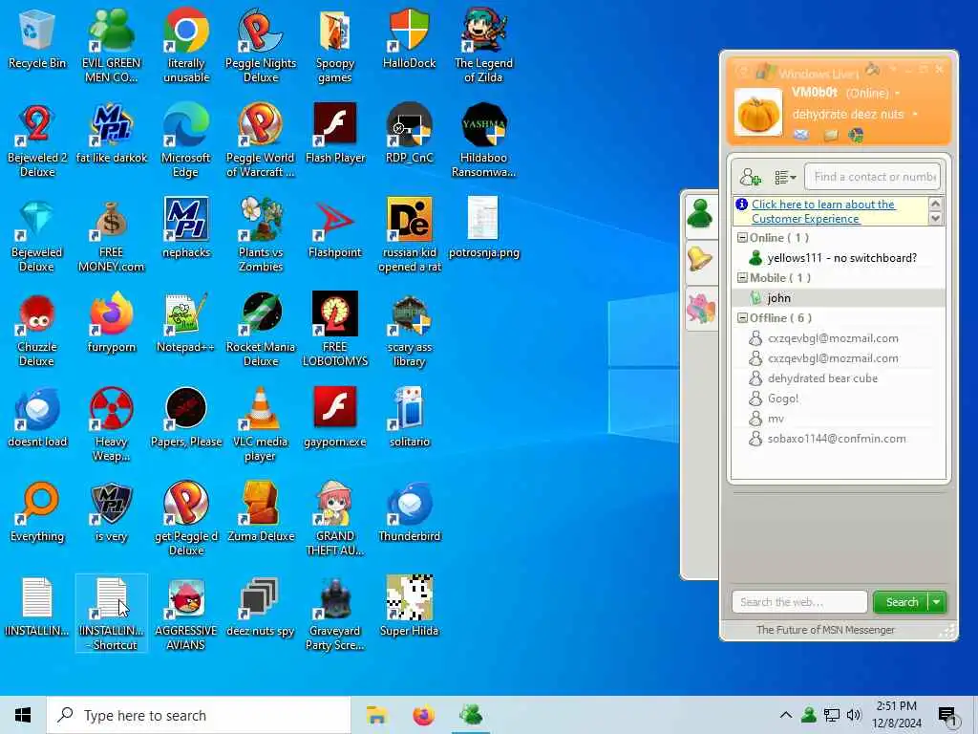Select the Papers, Please shortcut

186,419
